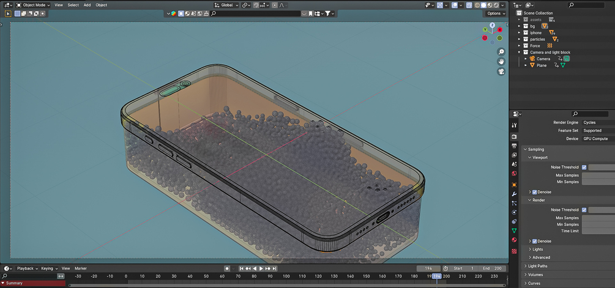
Task: Collapse the Camera and light block collection
Action: (x=520, y=52)
